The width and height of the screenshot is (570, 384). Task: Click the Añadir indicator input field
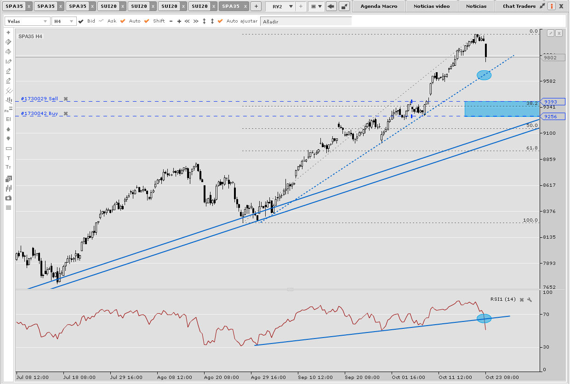[306, 22]
